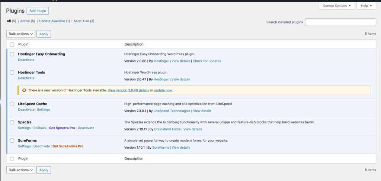Viewport: 381px width, 181px height.
Task: Tick the Spectra plugin checkbox
Action: pos(12,122)
